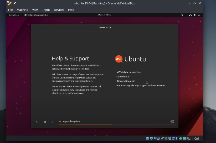Open the VirtualBox Machine menu
The width and height of the screenshot is (216, 143).
[x=22, y=10]
